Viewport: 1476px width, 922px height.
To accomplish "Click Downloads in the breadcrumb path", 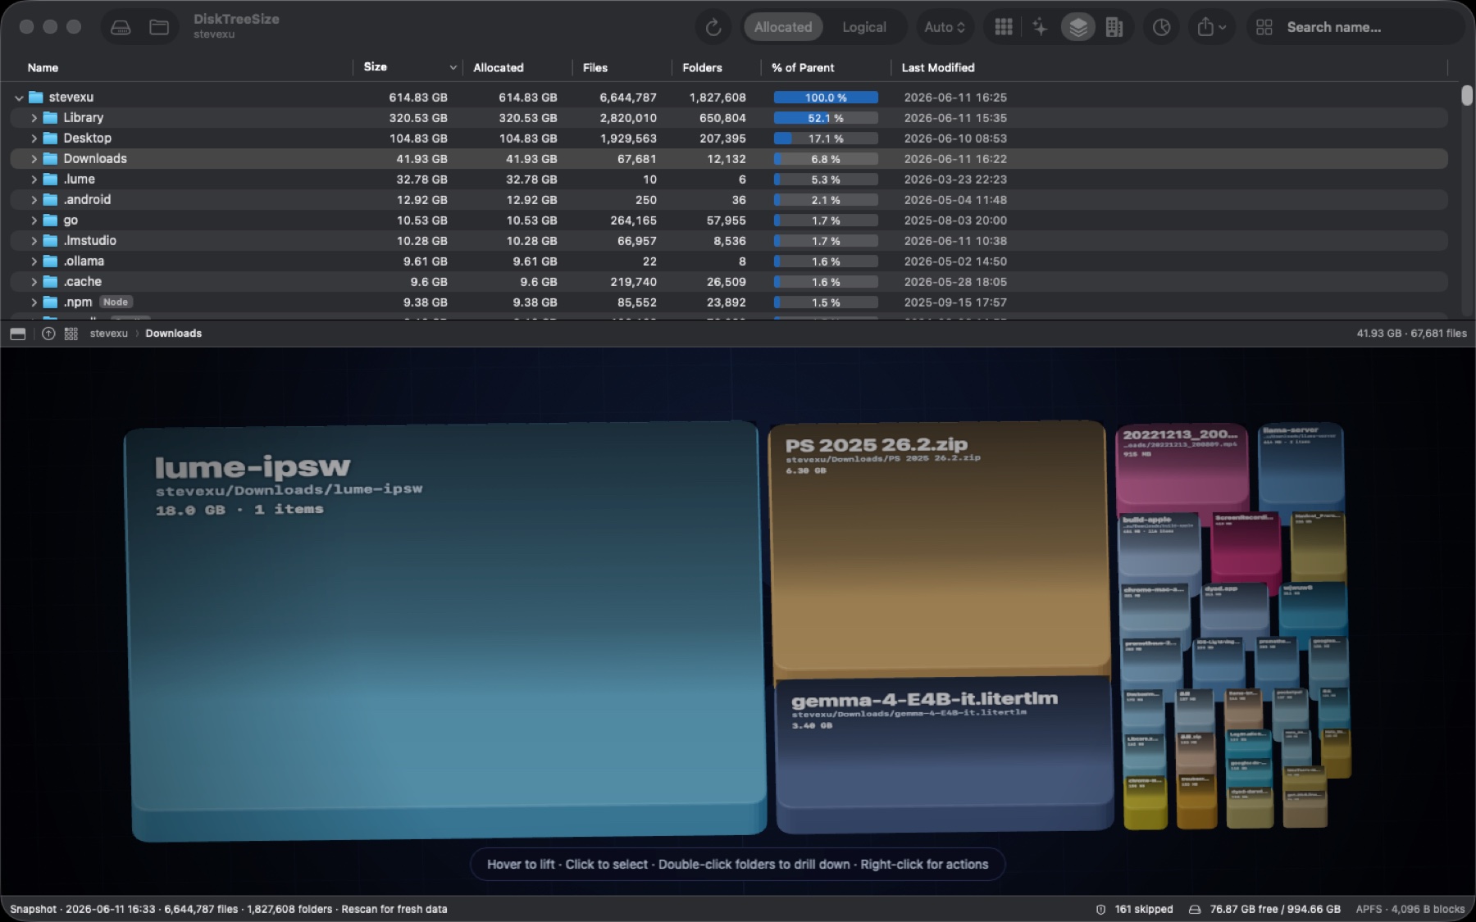I will [174, 334].
